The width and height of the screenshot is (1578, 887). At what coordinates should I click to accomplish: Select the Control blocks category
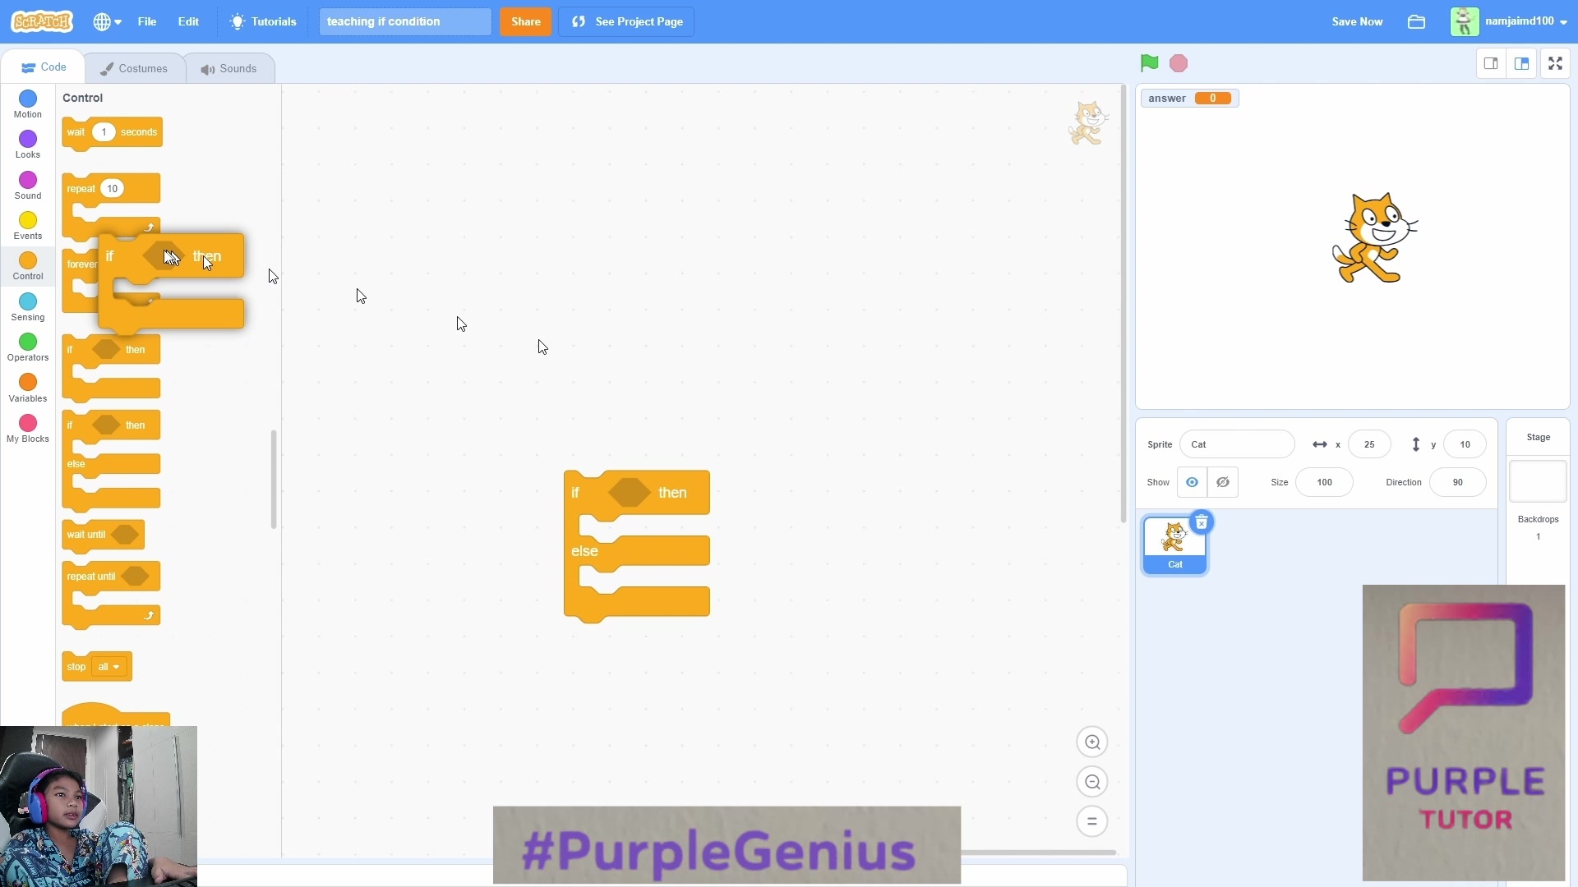(28, 266)
